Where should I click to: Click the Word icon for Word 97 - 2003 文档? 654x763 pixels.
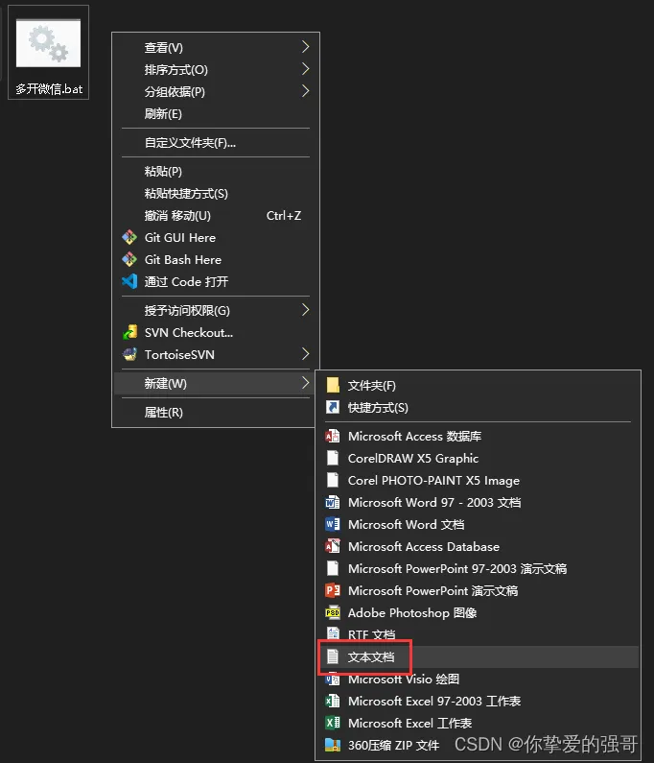[333, 502]
